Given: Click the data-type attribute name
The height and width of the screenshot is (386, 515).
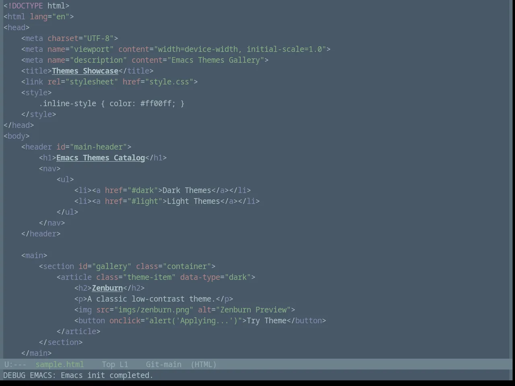Looking at the screenshot, I should (x=200, y=277).
